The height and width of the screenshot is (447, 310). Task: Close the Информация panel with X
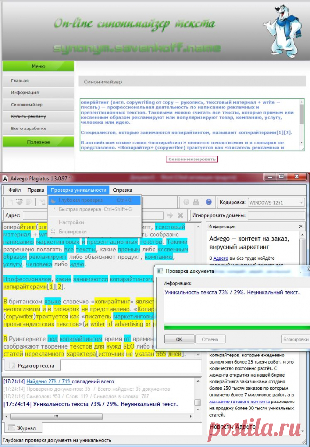pyautogui.click(x=301, y=227)
